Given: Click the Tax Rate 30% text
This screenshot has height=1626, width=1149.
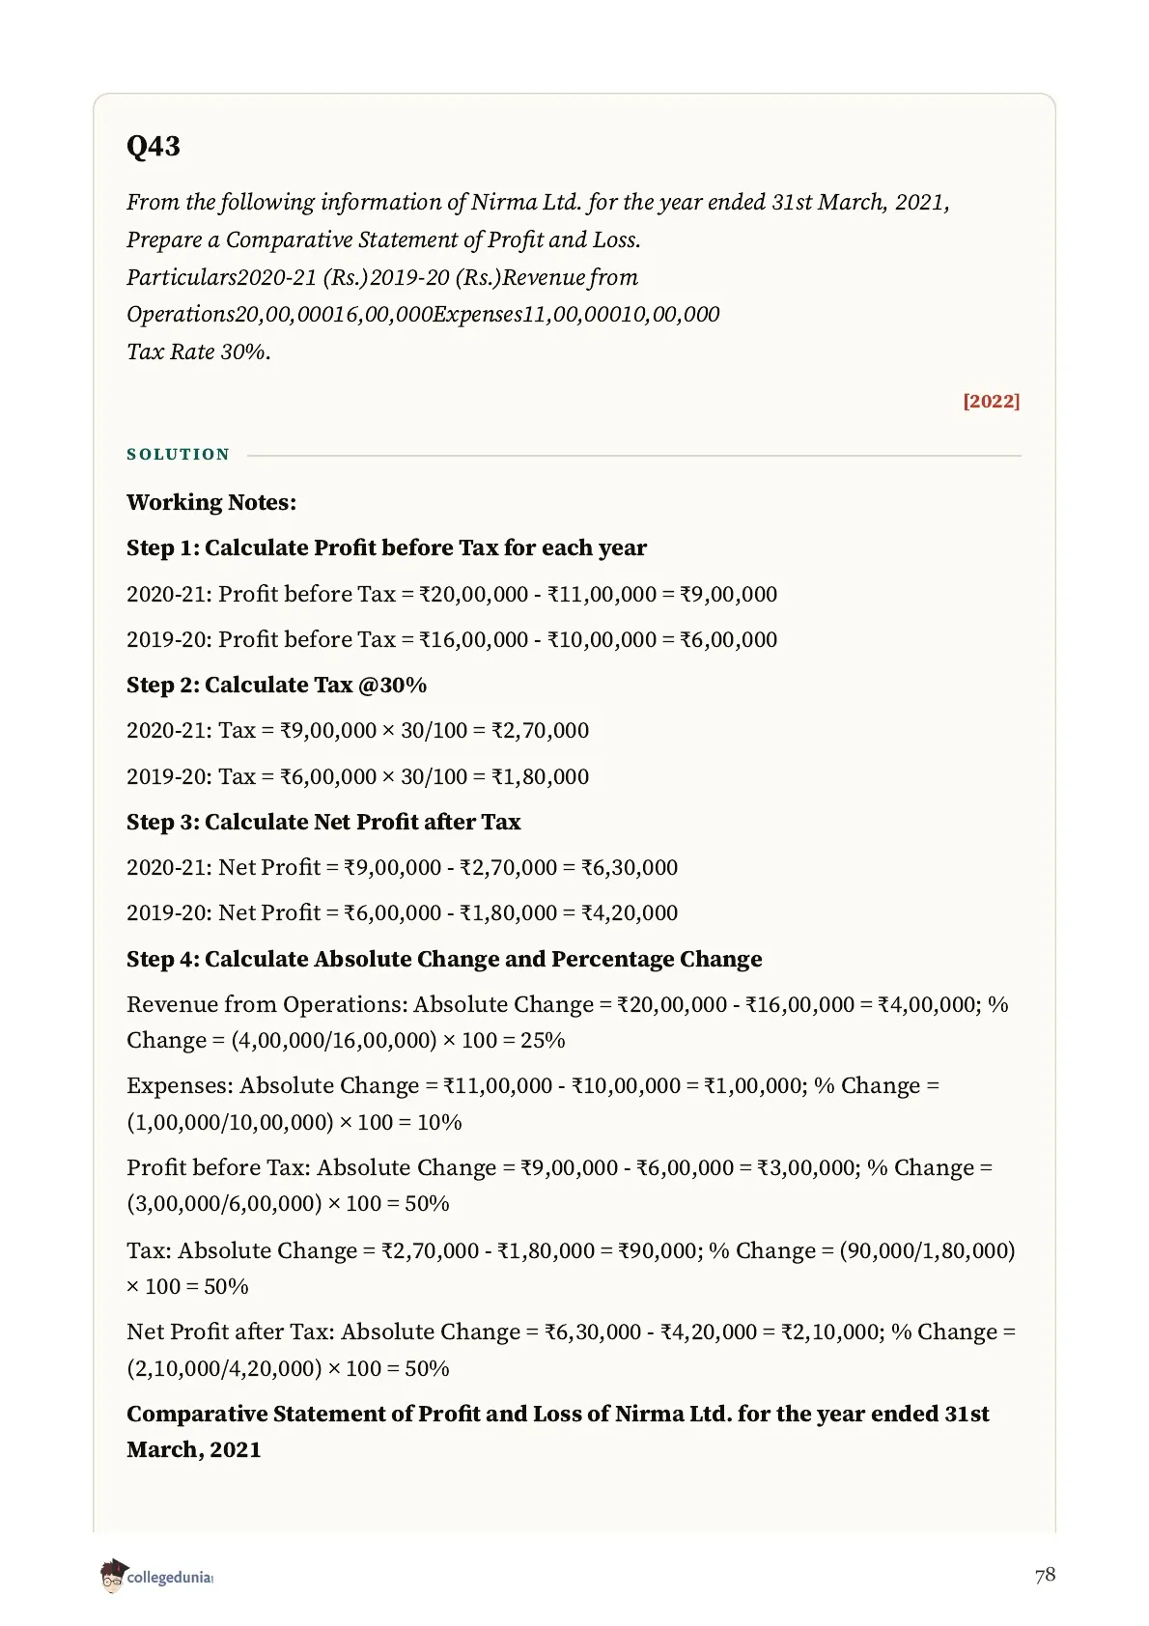Looking at the screenshot, I should (x=199, y=351).
